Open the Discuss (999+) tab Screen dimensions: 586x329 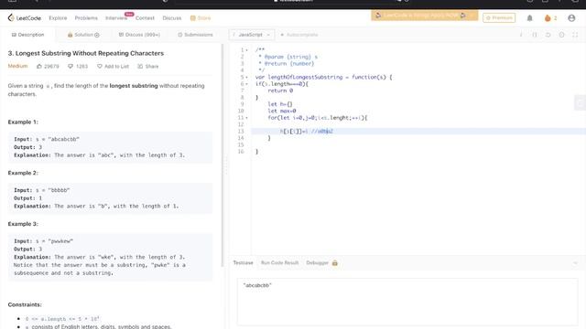[139, 35]
